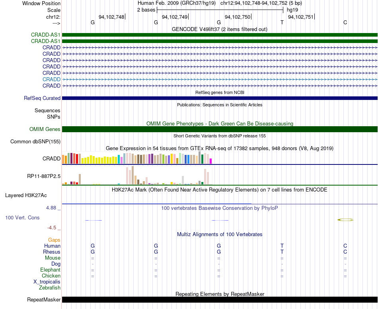Image resolution: width=378 pixels, height=309 pixels.
Task: Click the -4.5 lower PhyloP scale value
Action: coord(52,228)
